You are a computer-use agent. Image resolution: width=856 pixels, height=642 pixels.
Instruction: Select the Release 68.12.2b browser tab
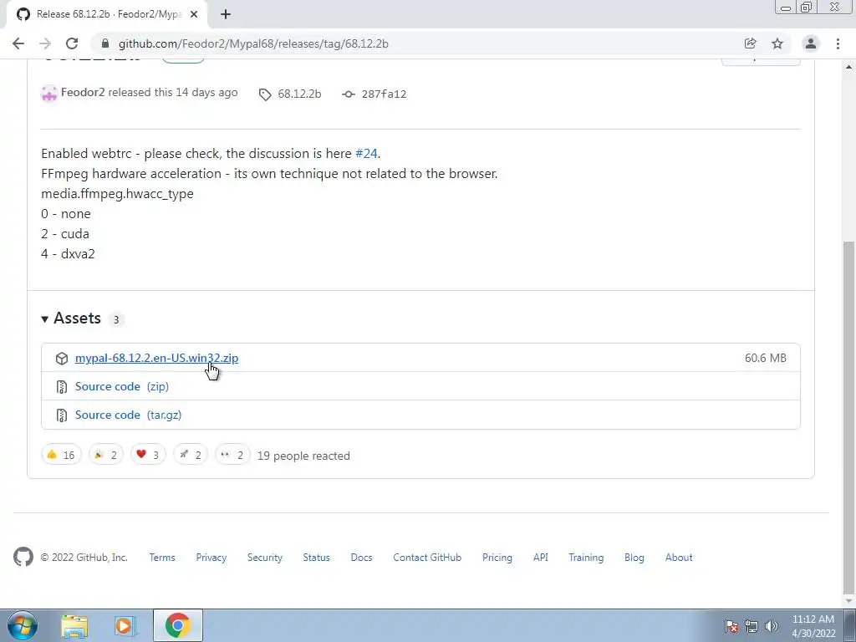(107, 14)
